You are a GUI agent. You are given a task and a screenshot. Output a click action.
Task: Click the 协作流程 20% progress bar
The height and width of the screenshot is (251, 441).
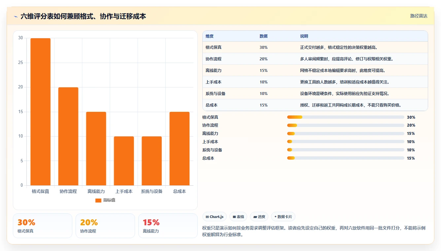(x=346, y=125)
